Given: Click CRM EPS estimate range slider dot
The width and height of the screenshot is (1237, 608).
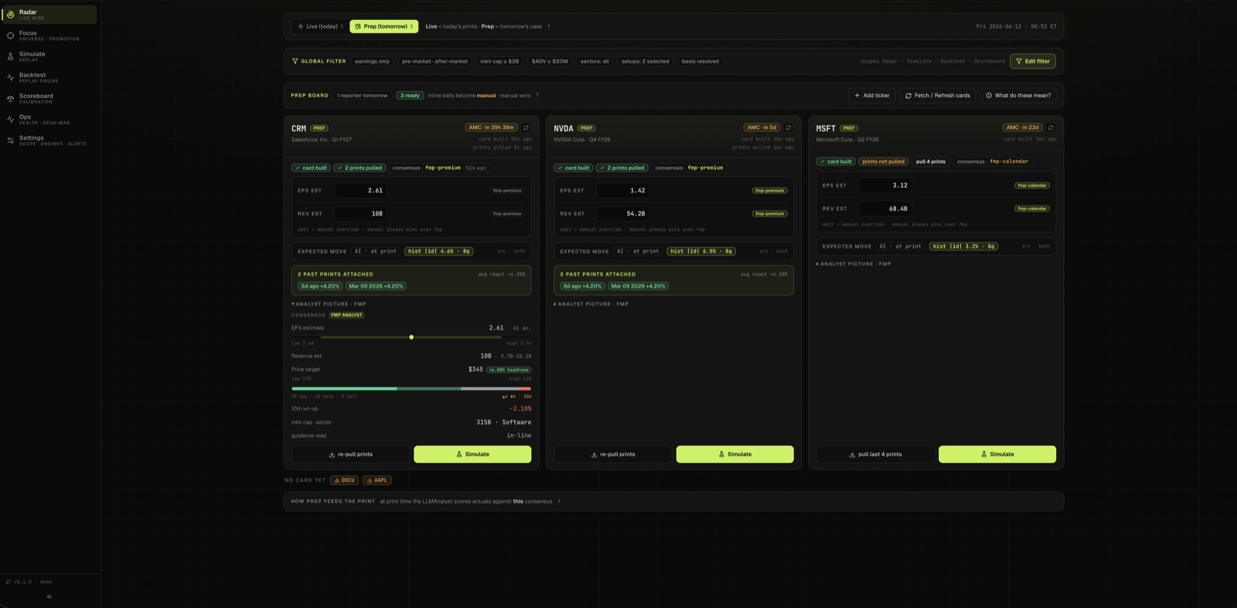Looking at the screenshot, I should [x=411, y=337].
